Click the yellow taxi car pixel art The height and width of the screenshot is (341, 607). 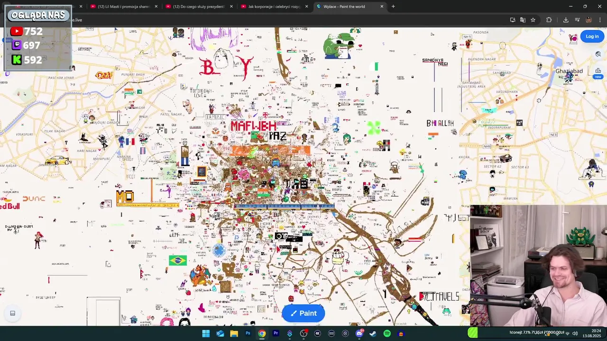[57, 161]
